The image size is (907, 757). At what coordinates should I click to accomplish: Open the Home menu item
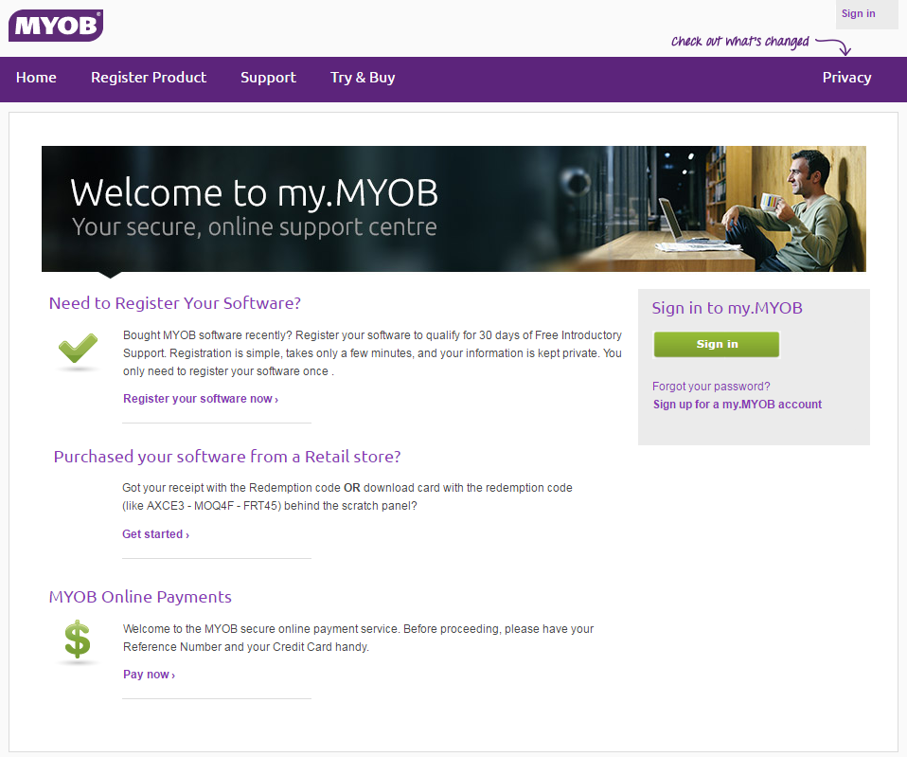click(36, 78)
